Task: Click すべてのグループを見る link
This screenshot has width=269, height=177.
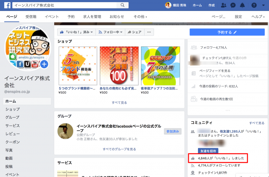Action: coord(119,149)
